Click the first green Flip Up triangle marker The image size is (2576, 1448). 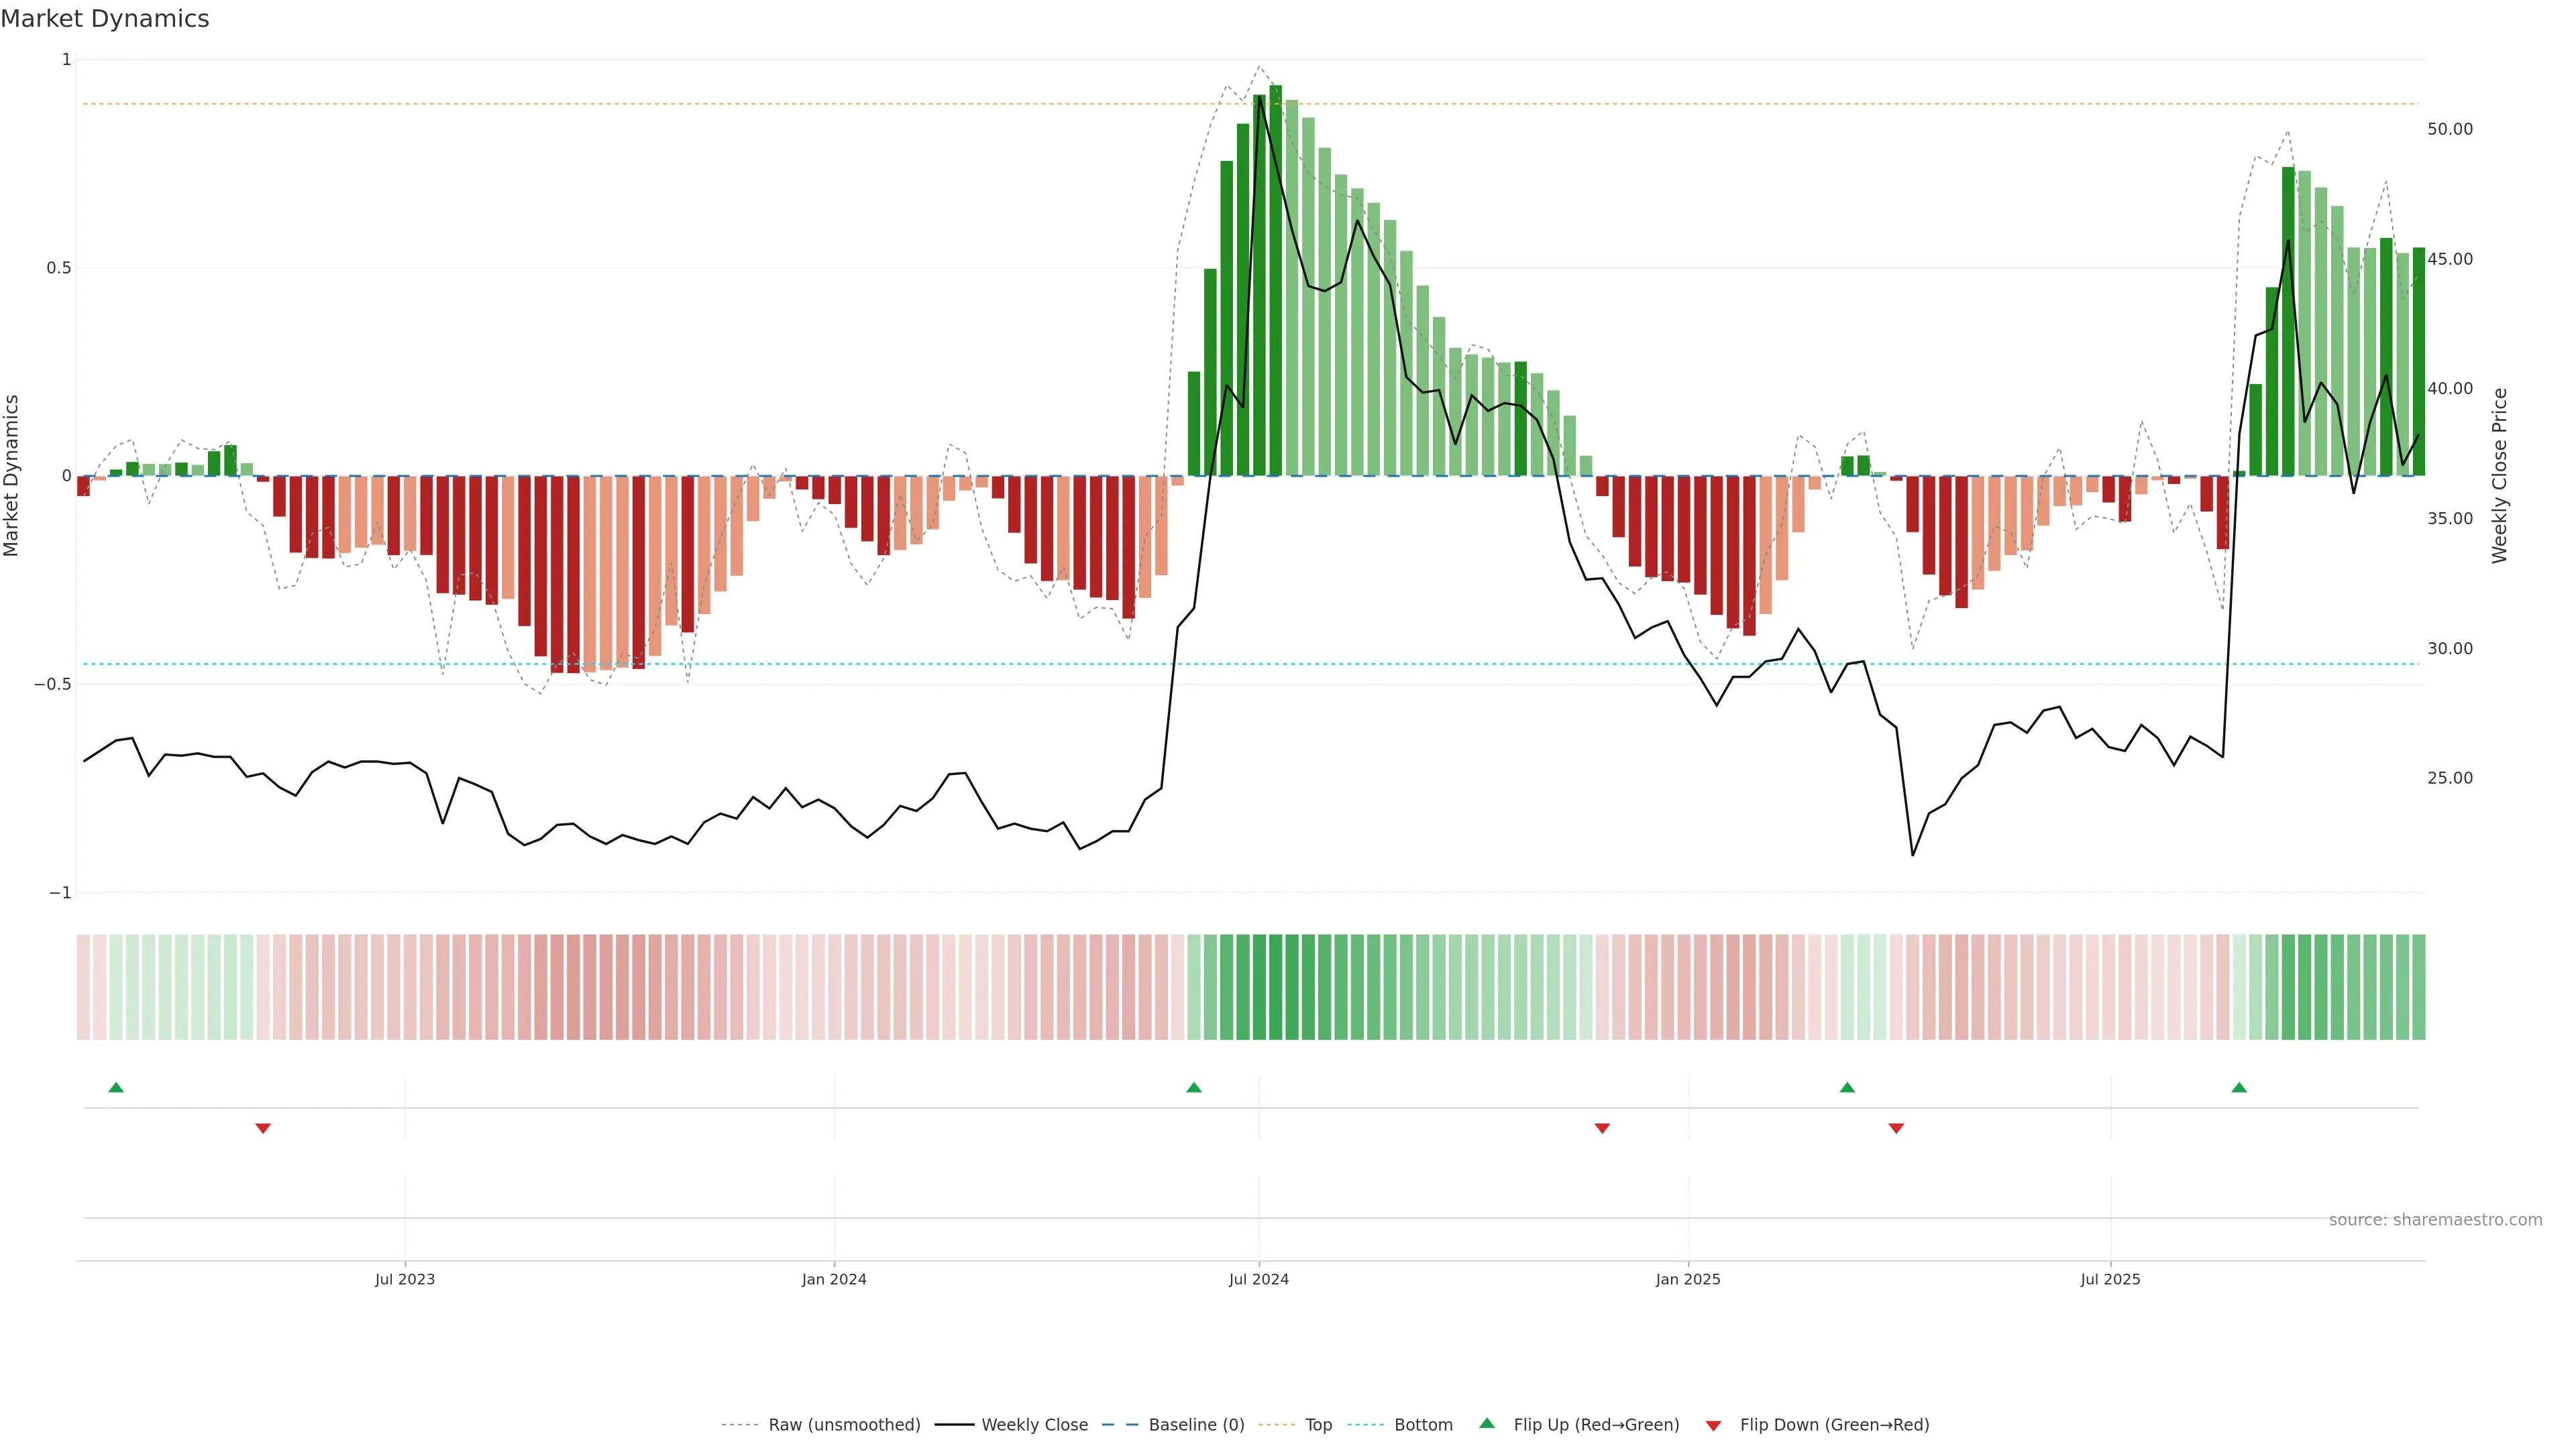tap(116, 1087)
